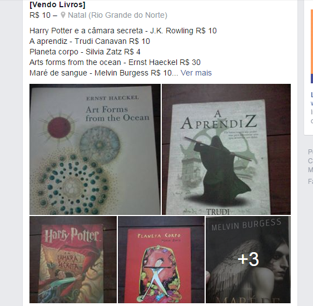Click the cut-off sidebar footer link starting with P
This screenshot has height=306, width=313.
point(310,152)
